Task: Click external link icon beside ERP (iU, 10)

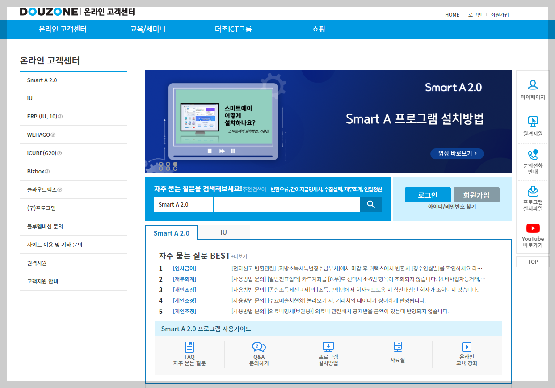Action: 60,117
